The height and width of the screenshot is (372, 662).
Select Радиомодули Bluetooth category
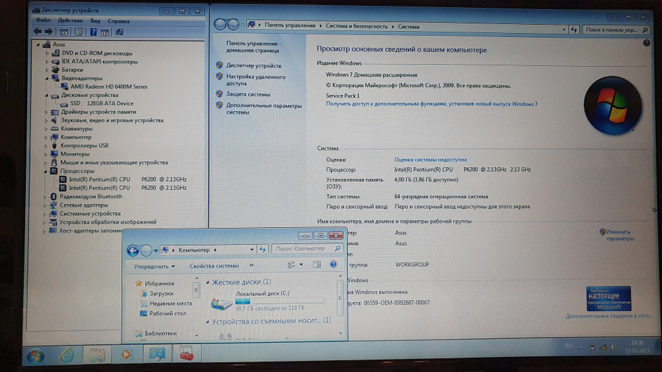click(91, 196)
